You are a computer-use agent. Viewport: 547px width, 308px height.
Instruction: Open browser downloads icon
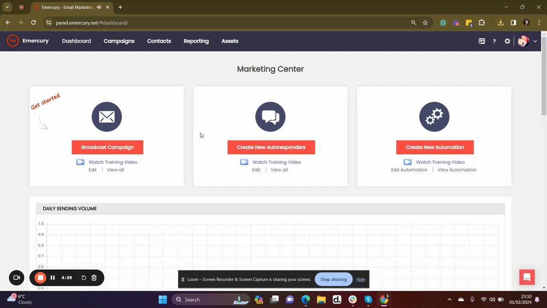500,23
